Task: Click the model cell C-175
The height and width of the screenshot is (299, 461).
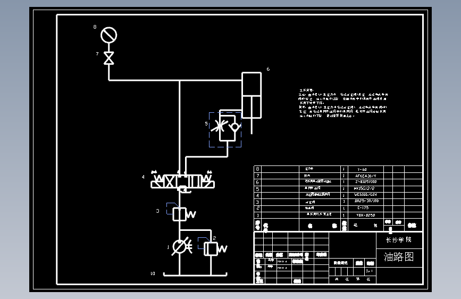Action: [x=363, y=208]
